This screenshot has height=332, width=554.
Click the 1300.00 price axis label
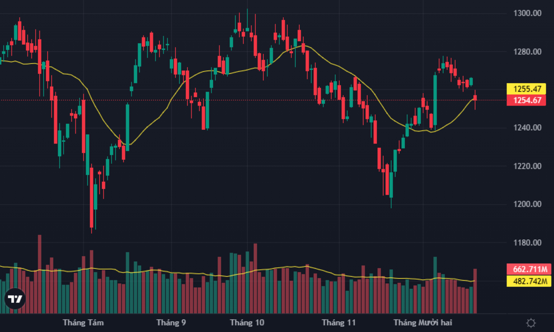coord(527,13)
